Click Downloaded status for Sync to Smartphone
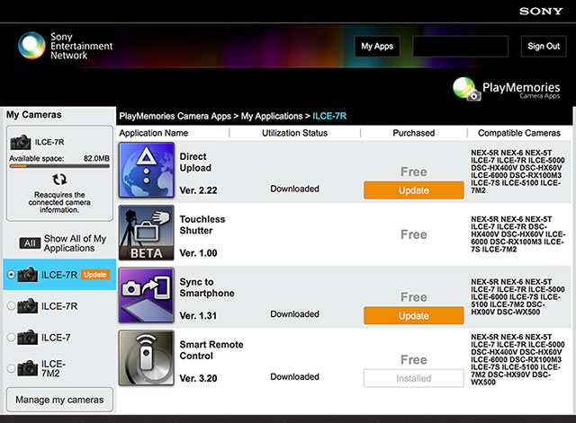576x423 pixels. coord(294,314)
